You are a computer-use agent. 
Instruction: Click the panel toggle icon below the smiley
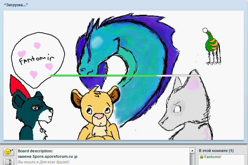pyautogui.click(x=9, y=162)
